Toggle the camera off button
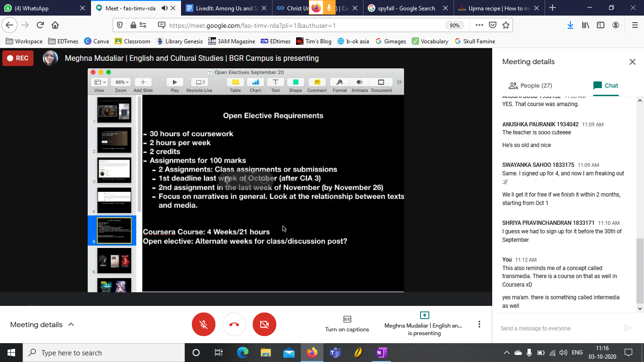644x362 pixels. click(264, 324)
